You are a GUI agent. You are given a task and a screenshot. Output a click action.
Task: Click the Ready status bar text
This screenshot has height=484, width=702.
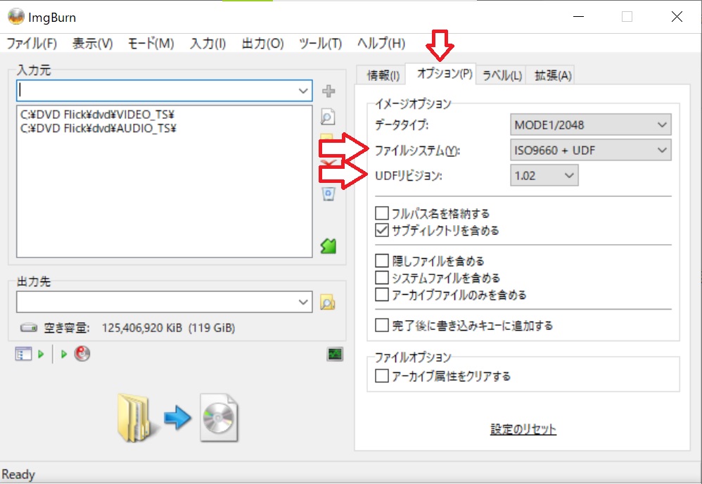(x=18, y=474)
